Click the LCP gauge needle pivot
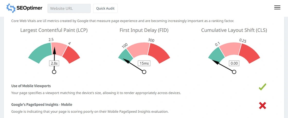The image size is (288, 118). point(54,72)
